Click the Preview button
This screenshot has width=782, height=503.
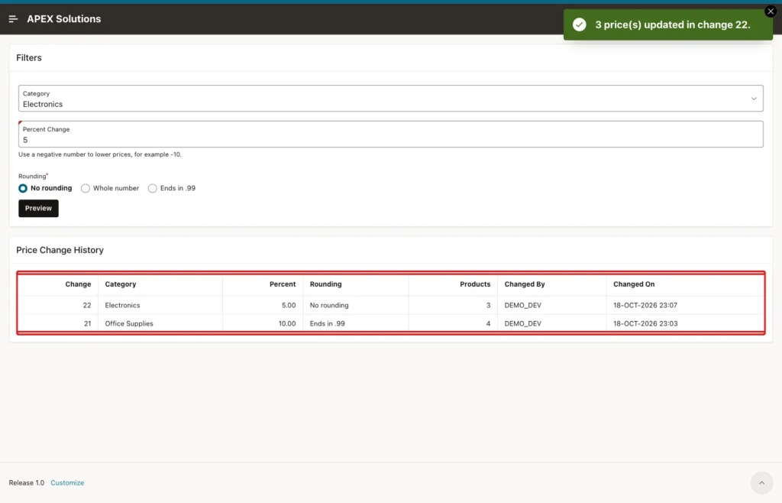pos(38,208)
